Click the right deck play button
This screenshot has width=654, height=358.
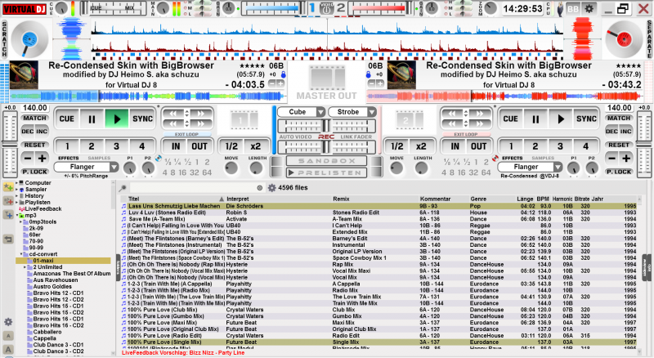coord(561,119)
